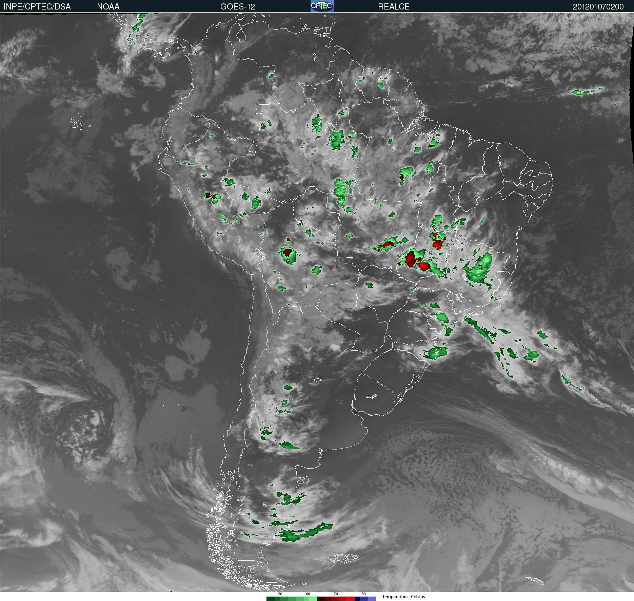Viewport: 634px width, 601px height.
Task: Click the lightest green swatch in the legend
Action: [313, 599]
